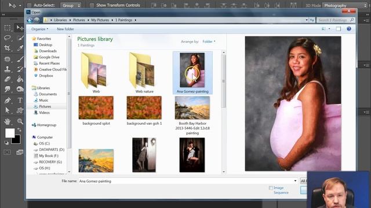Select the Clone Stamp tool

[8, 69]
